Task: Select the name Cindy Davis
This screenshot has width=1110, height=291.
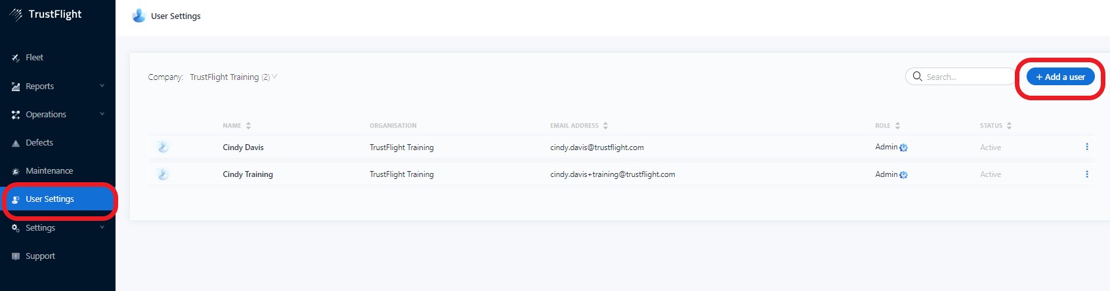Action: pyautogui.click(x=243, y=147)
